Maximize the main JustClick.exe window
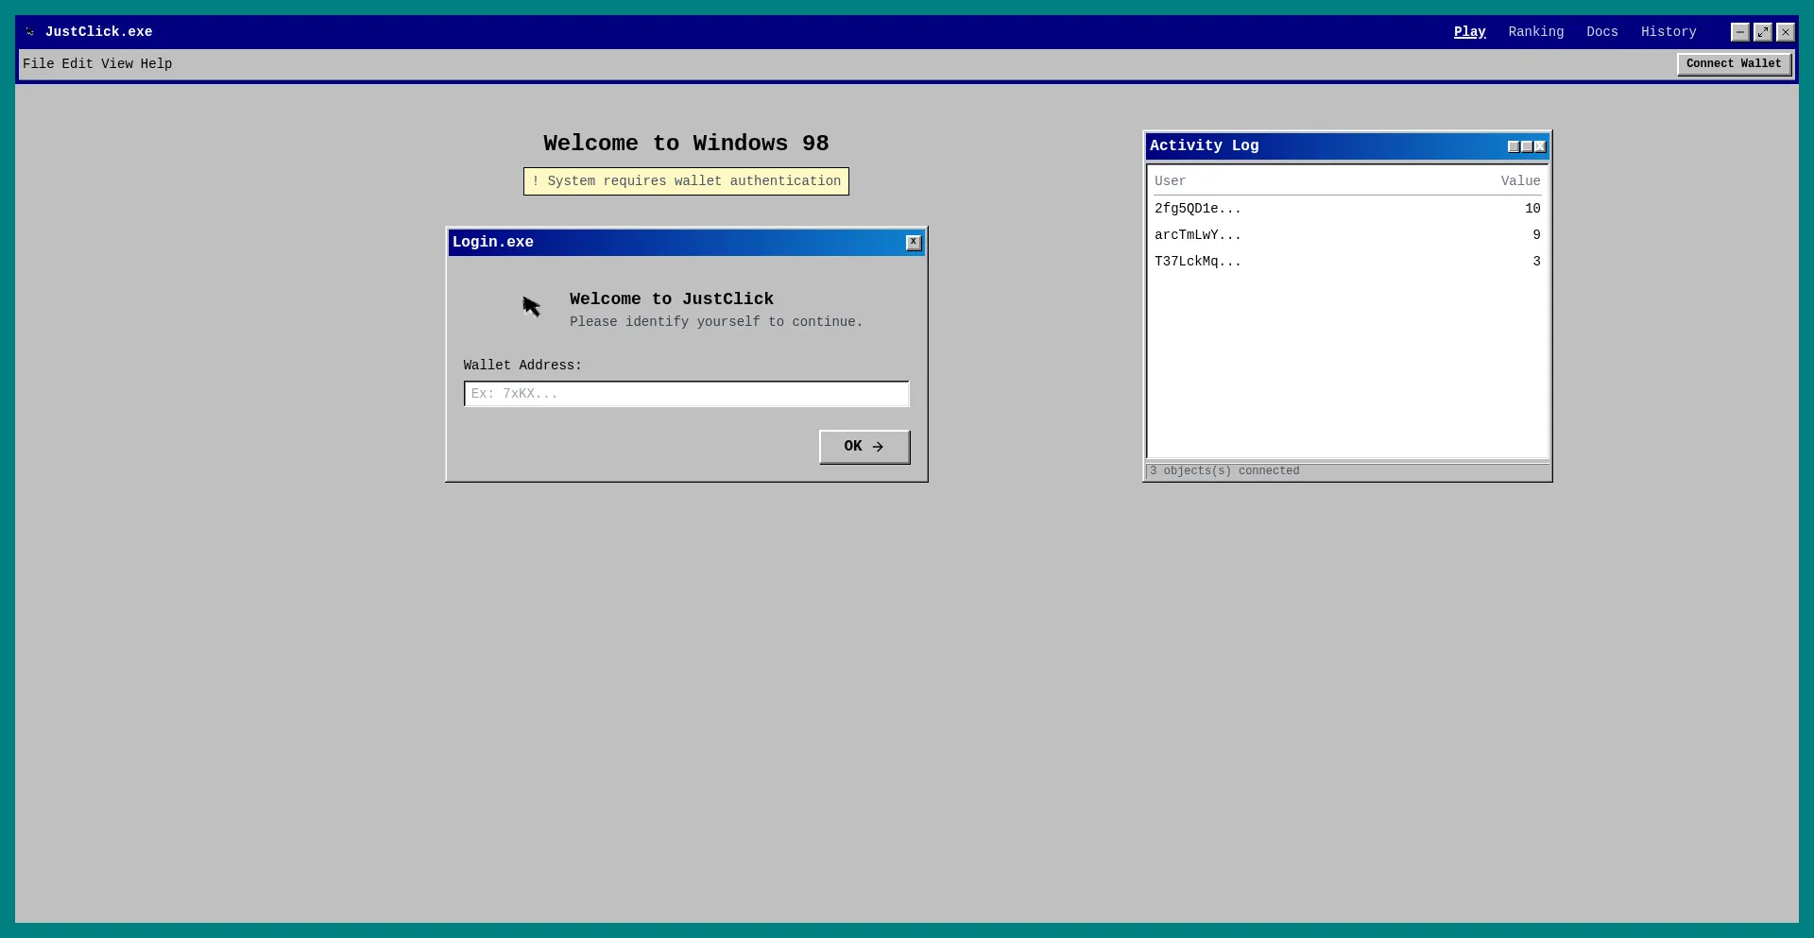1814x938 pixels. (1762, 32)
